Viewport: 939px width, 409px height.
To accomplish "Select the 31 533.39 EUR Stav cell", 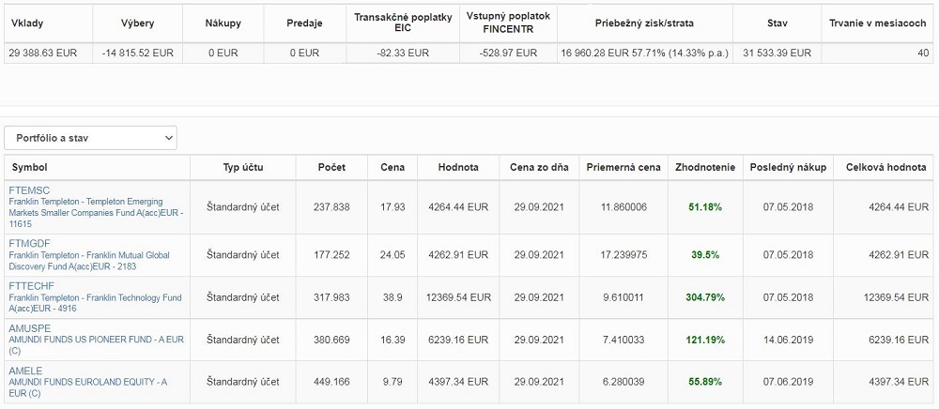I will pyautogui.click(x=777, y=53).
